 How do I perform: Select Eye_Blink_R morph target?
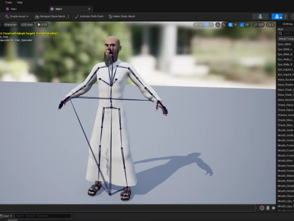pos(285,55)
